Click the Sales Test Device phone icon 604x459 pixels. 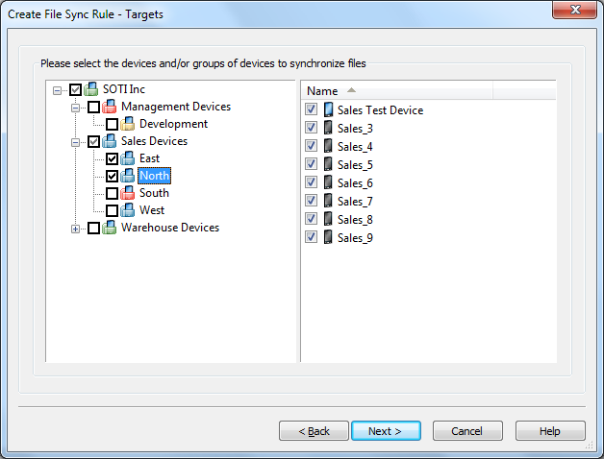tap(328, 109)
